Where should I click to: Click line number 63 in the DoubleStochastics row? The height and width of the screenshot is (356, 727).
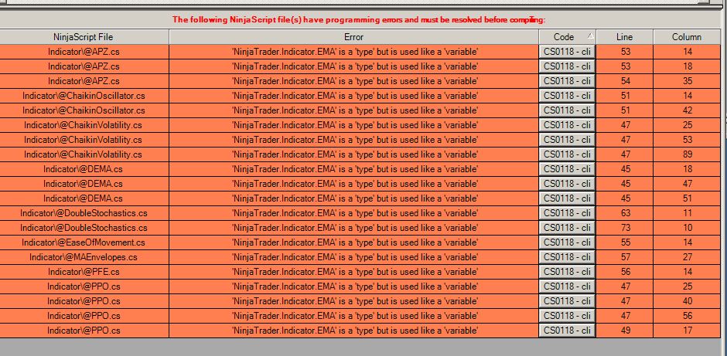click(625, 213)
